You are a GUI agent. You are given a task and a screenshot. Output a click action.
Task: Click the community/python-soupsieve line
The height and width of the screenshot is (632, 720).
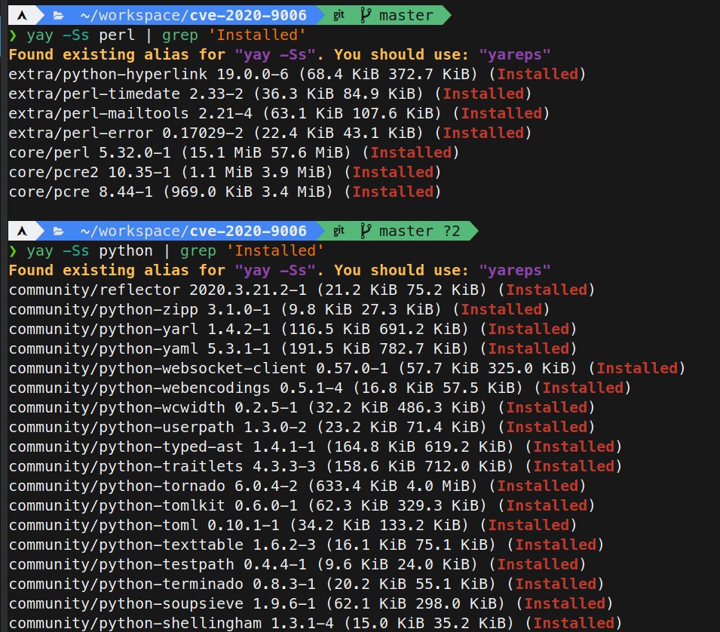pos(311,603)
